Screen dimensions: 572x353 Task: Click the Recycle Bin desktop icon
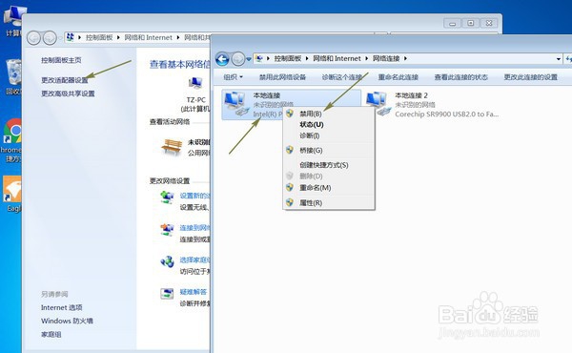(x=14, y=73)
